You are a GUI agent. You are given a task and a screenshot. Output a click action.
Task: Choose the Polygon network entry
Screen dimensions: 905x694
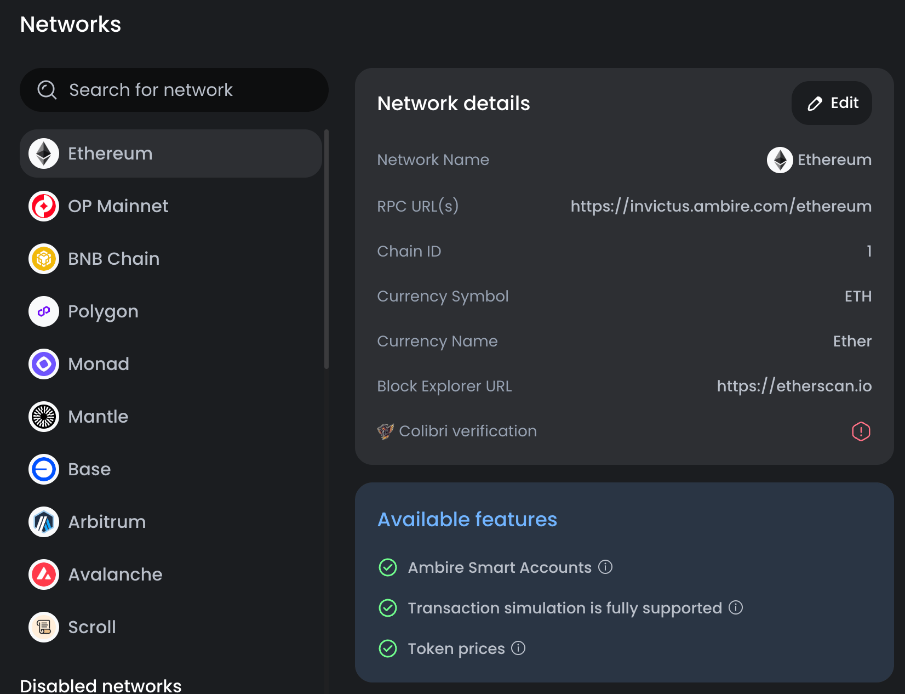pos(171,311)
